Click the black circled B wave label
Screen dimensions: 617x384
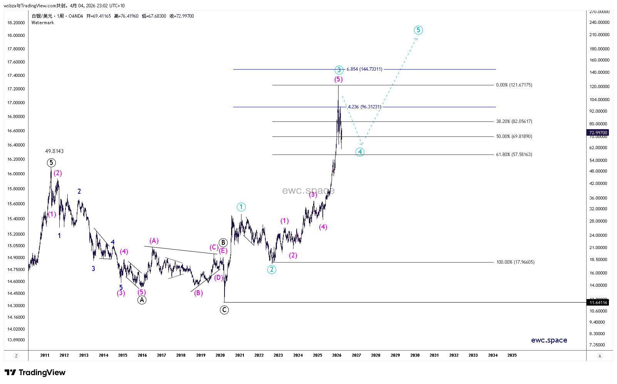click(x=223, y=243)
